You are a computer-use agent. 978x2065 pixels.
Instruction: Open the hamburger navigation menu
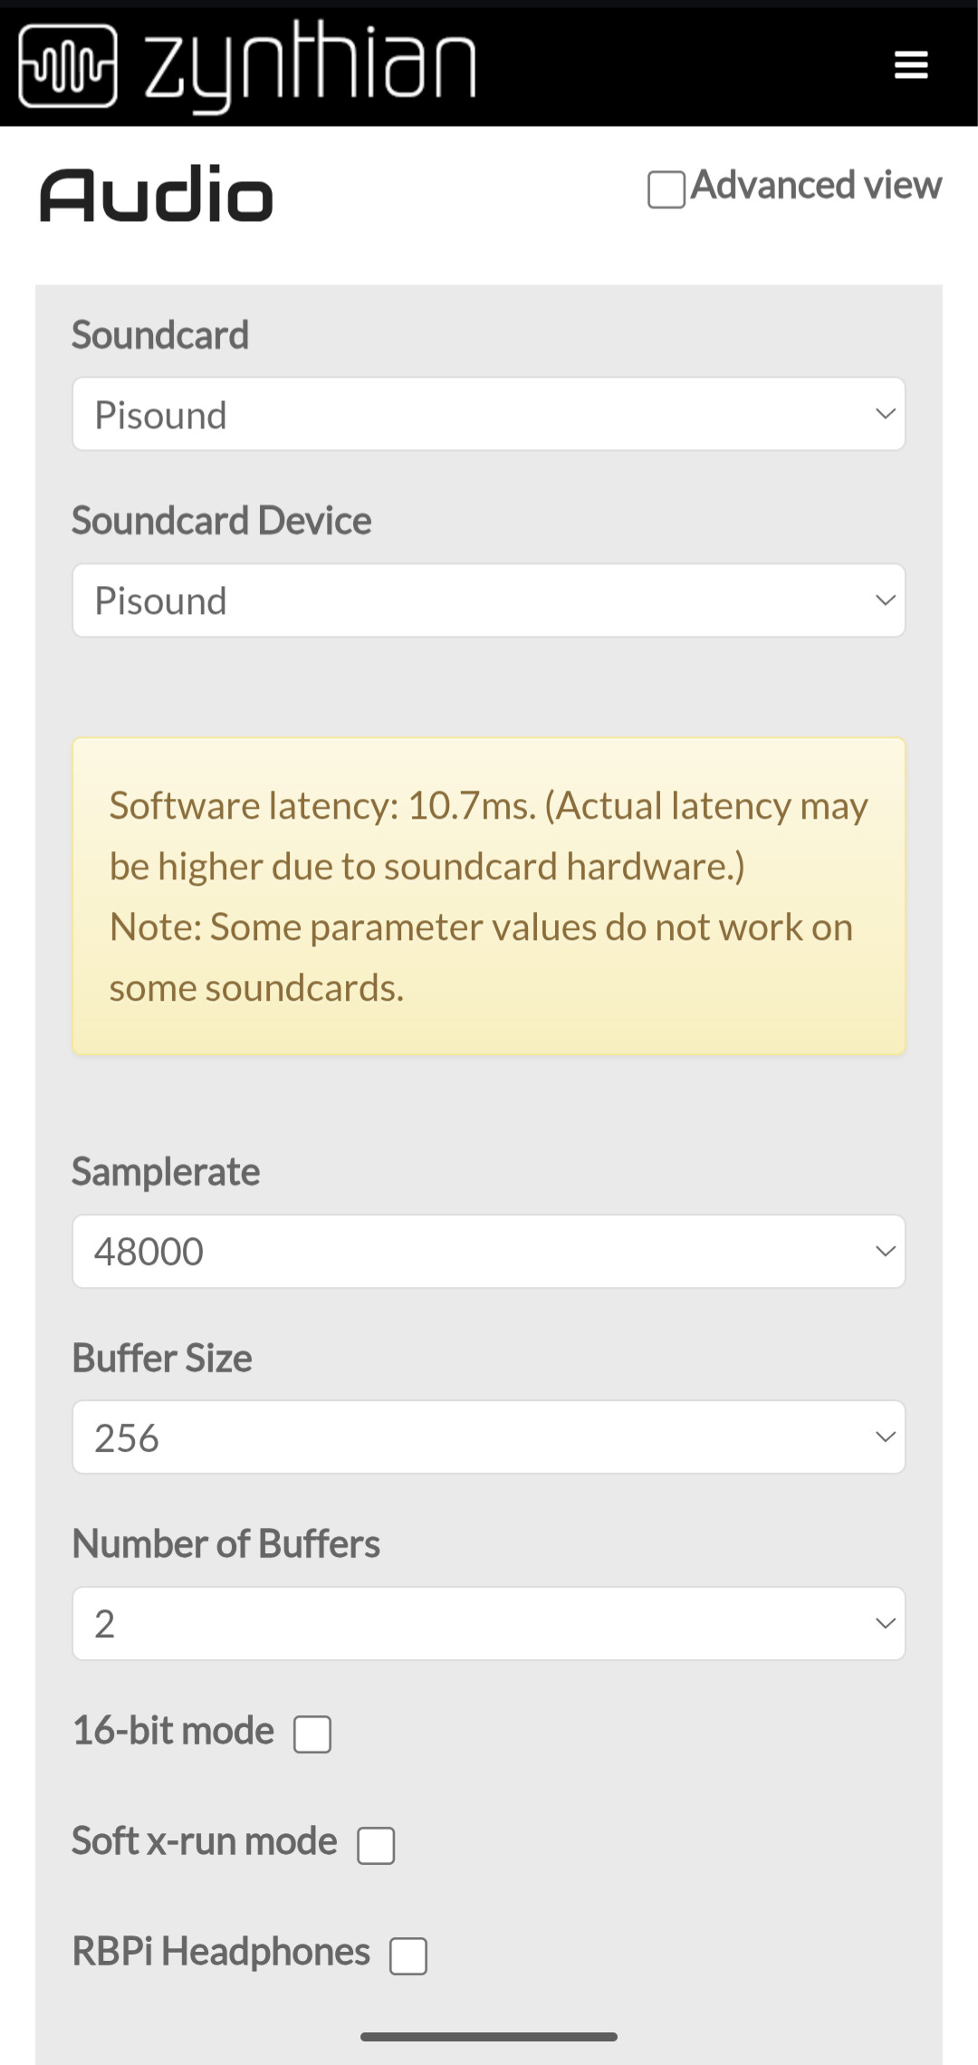click(x=910, y=65)
